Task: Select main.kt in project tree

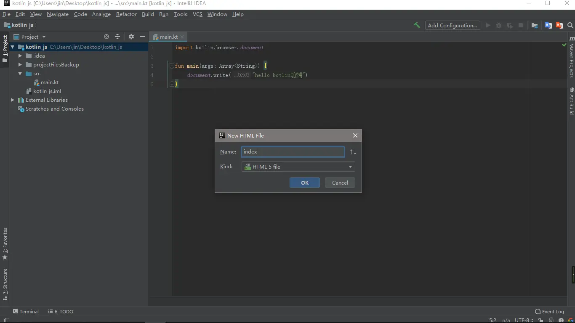Action: (x=49, y=82)
